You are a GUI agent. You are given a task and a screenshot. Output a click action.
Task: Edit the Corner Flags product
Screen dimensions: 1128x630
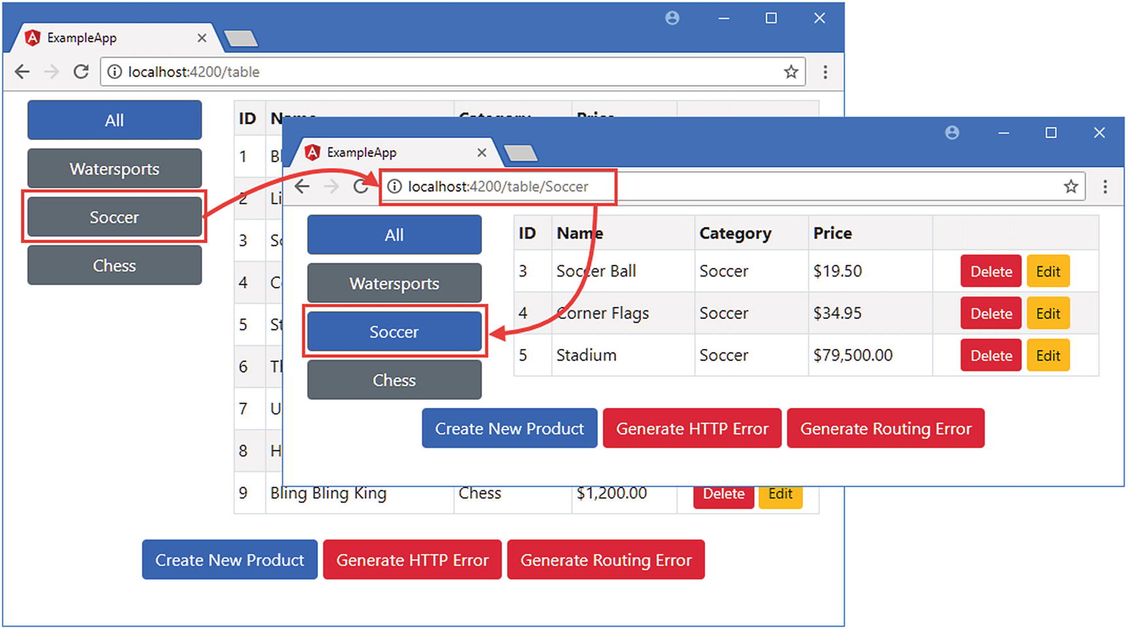click(x=1048, y=313)
